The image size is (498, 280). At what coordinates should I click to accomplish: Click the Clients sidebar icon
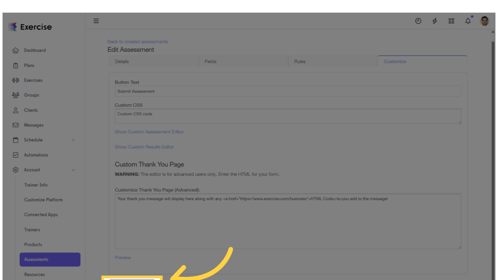pos(15,110)
